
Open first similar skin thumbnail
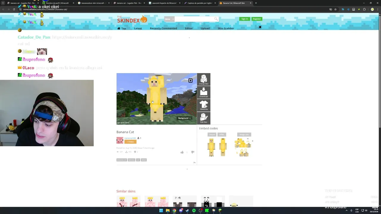pyautogui.click(x=128, y=201)
